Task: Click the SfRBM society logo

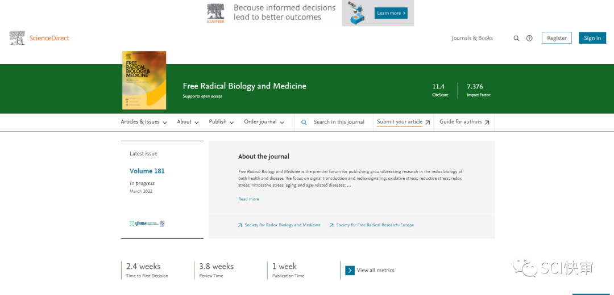Action: (147, 224)
